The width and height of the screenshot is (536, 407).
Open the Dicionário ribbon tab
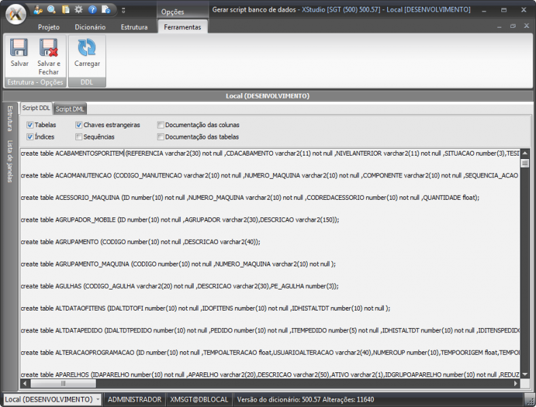[x=90, y=27]
